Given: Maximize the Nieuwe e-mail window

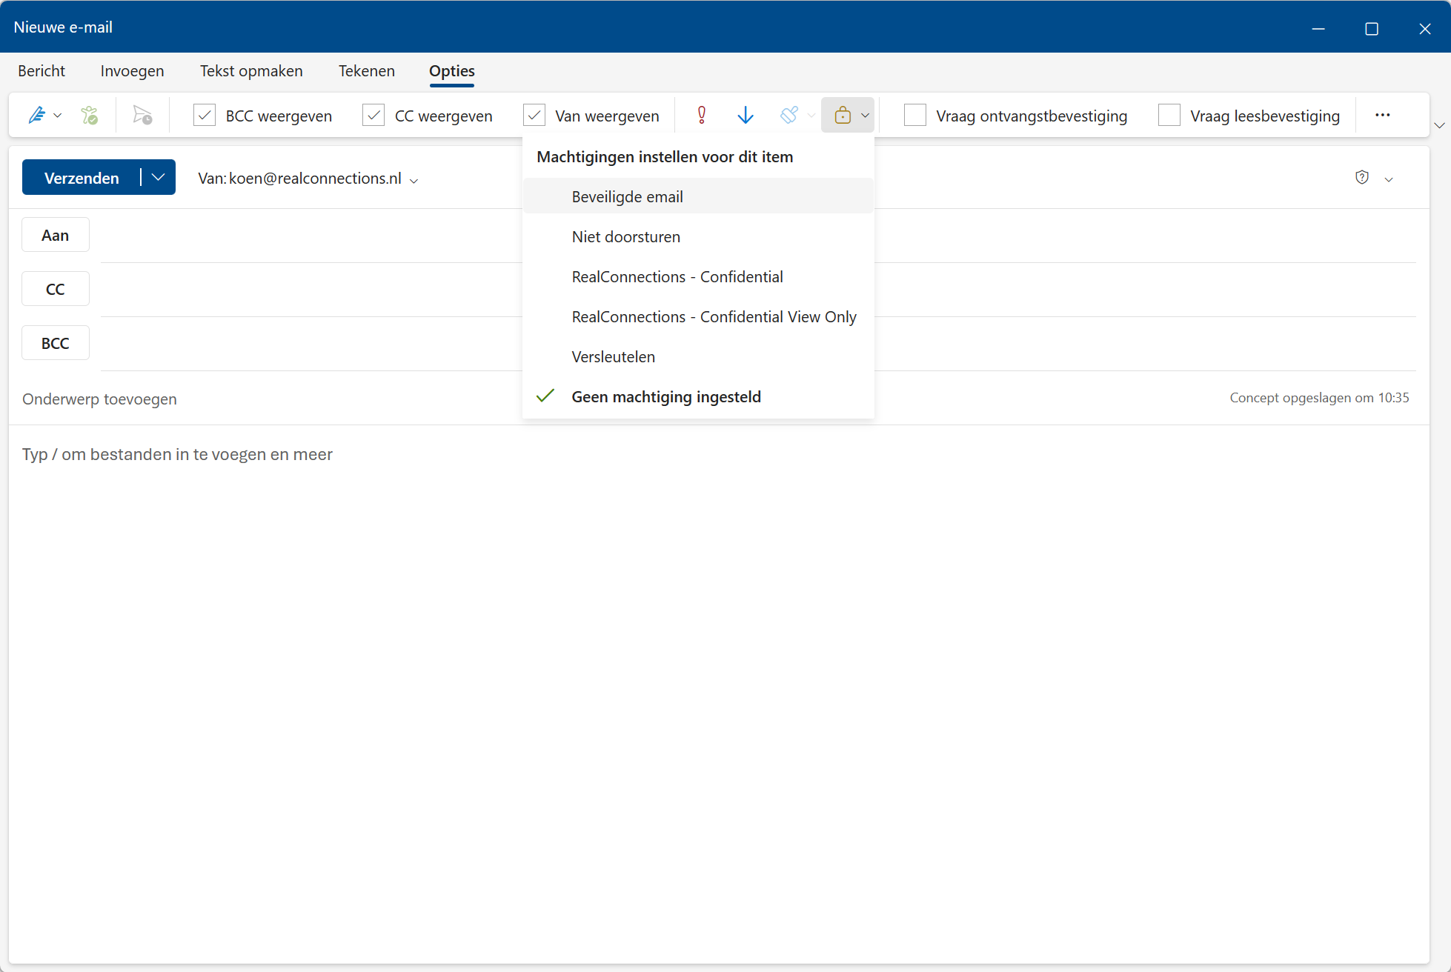Looking at the screenshot, I should [x=1372, y=28].
